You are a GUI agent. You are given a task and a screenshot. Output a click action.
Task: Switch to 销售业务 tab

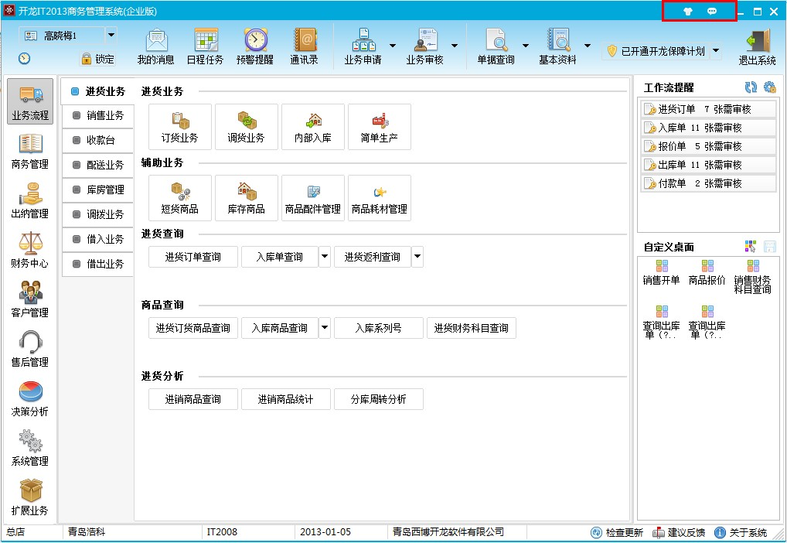[x=98, y=115]
